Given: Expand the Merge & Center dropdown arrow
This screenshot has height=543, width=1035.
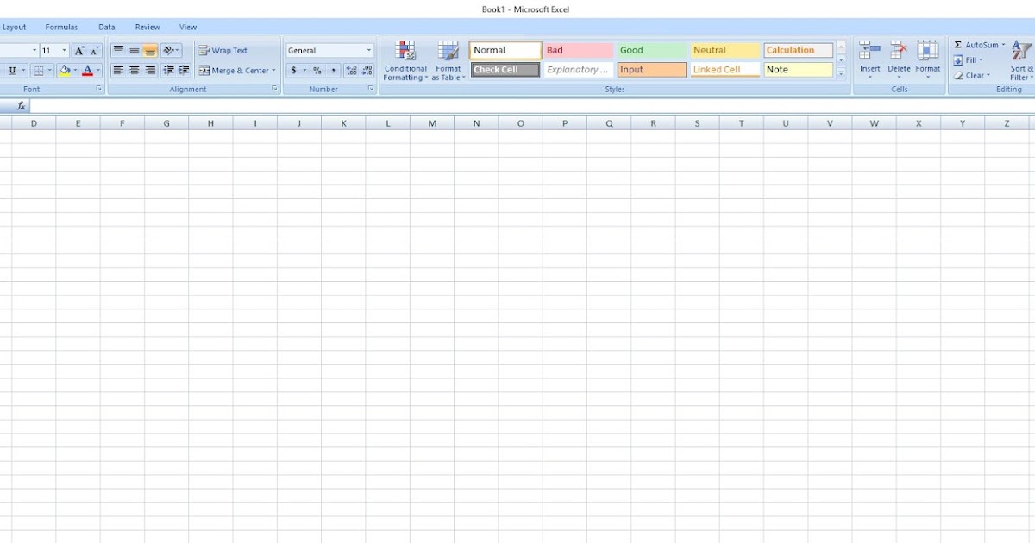Looking at the screenshot, I should pos(273,70).
